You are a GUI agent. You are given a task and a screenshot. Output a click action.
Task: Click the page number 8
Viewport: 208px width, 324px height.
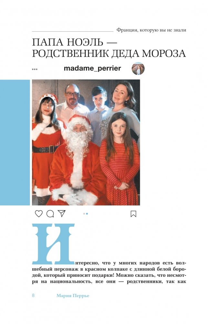coord(33,295)
